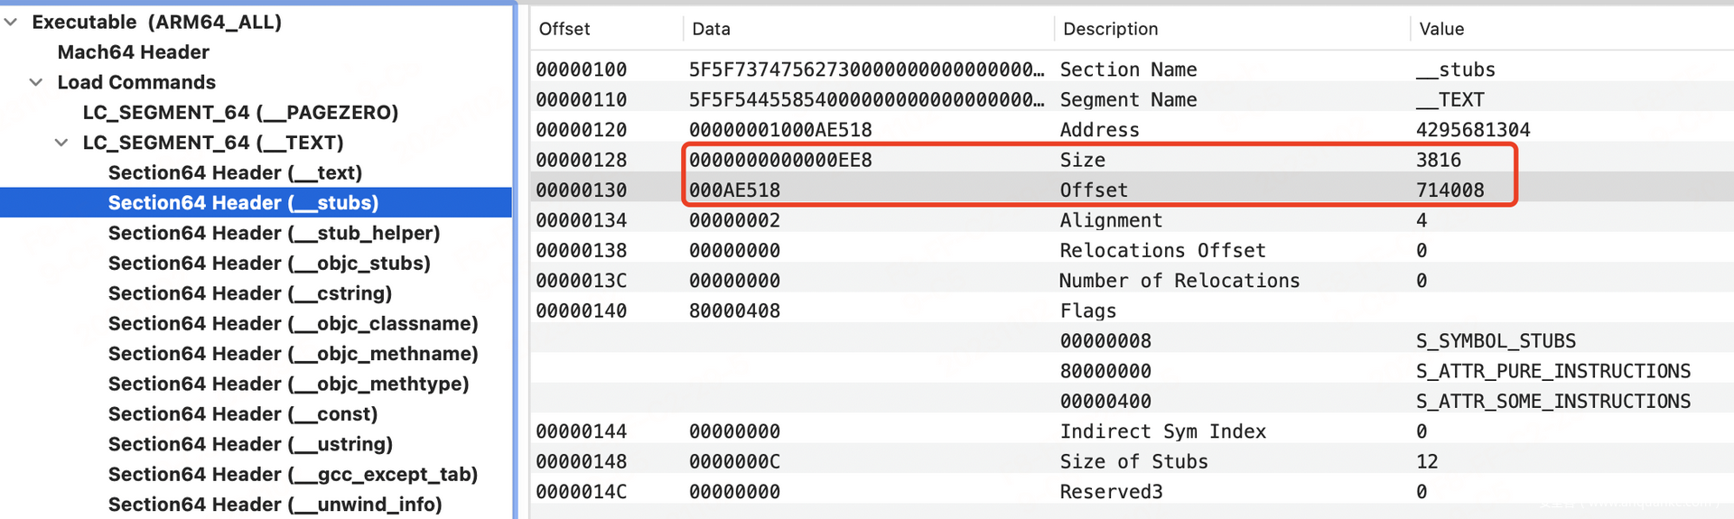The height and width of the screenshot is (519, 1734).
Task: Collapse the Load Commands disclosure arrow
Action: pyautogui.click(x=36, y=82)
